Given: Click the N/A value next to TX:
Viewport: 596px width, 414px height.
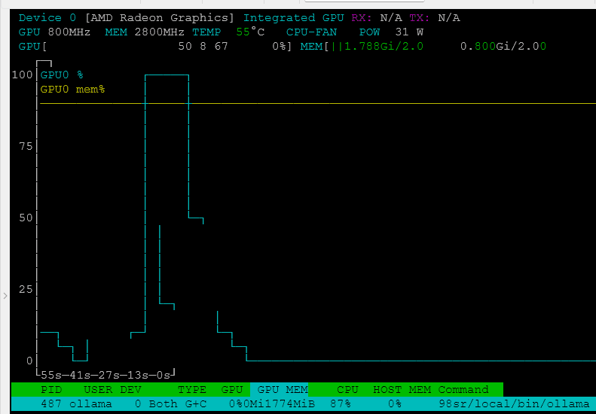Looking at the screenshot, I should pyautogui.click(x=449, y=18).
